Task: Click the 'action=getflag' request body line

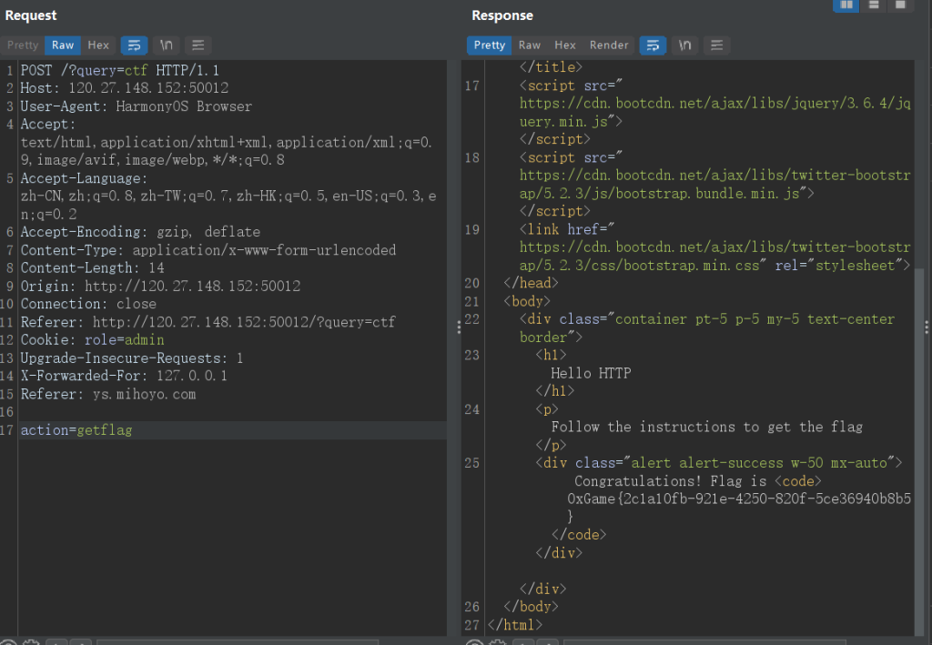Action: [x=76, y=430]
